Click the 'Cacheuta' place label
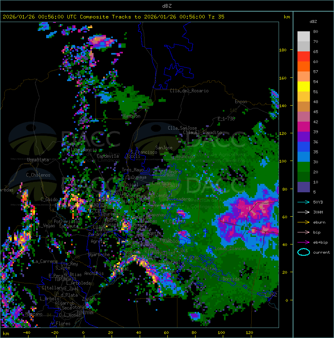Viewport: 334px width, 338px height. (x=69, y=226)
